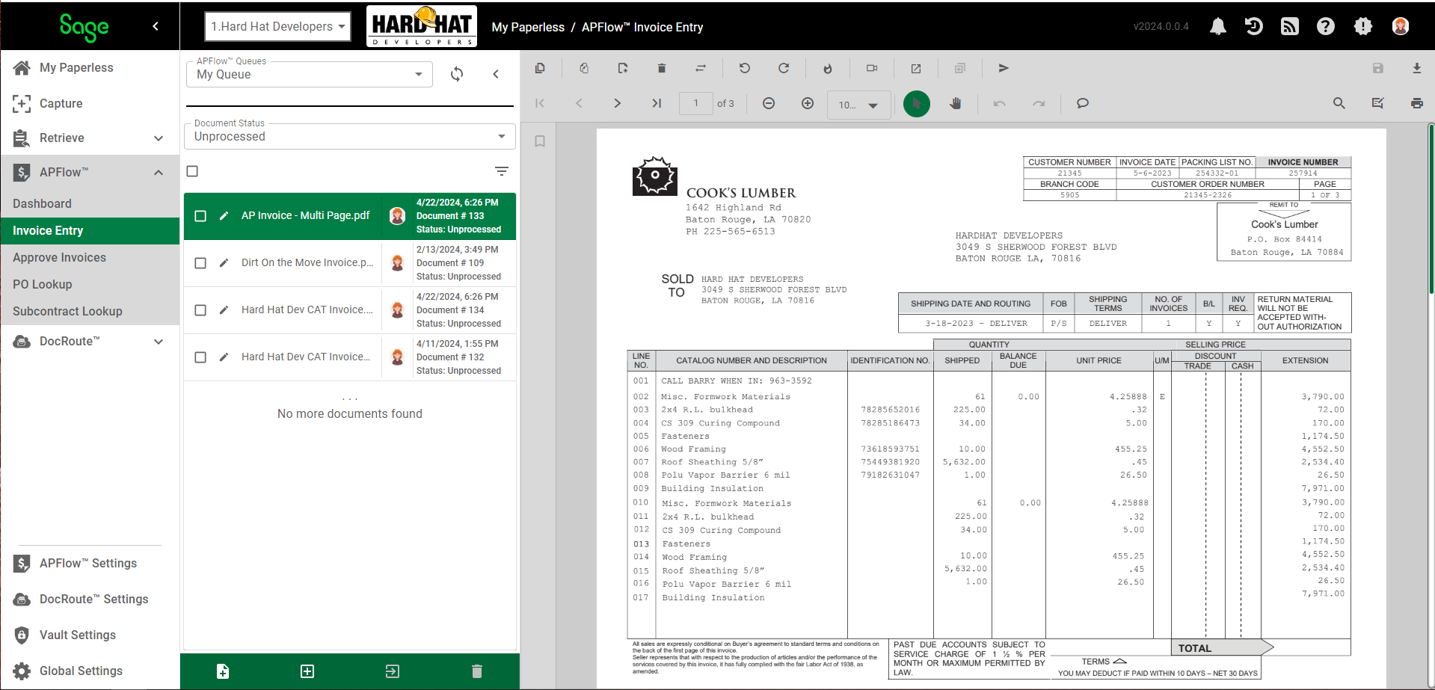Toggle the select-all documents checkbox

point(192,171)
